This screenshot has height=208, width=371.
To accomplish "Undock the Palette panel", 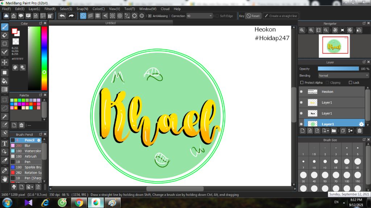I will pos(41,95).
